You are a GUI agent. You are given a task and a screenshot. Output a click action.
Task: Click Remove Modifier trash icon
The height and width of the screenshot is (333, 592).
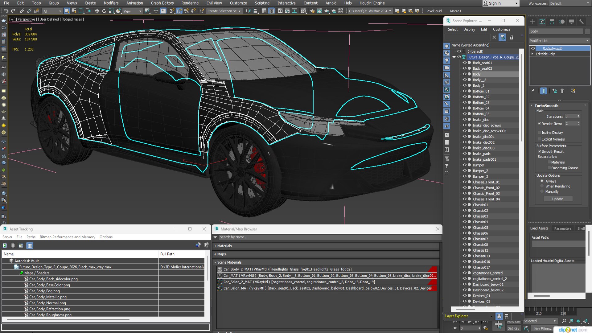(562, 91)
